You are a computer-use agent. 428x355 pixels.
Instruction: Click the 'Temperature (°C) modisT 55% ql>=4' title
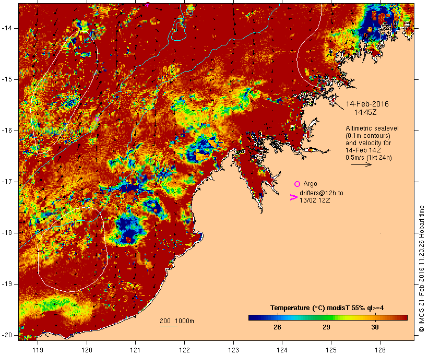[x=327, y=308]
